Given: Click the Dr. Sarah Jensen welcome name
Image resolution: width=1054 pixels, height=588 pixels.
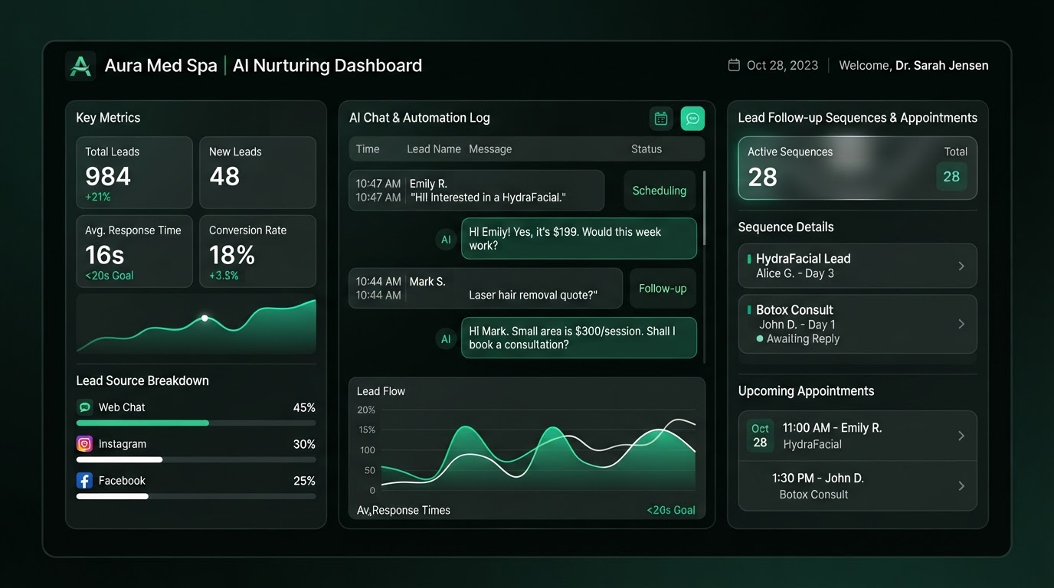Looking at the screenshot, I should (x=942, y=66).
